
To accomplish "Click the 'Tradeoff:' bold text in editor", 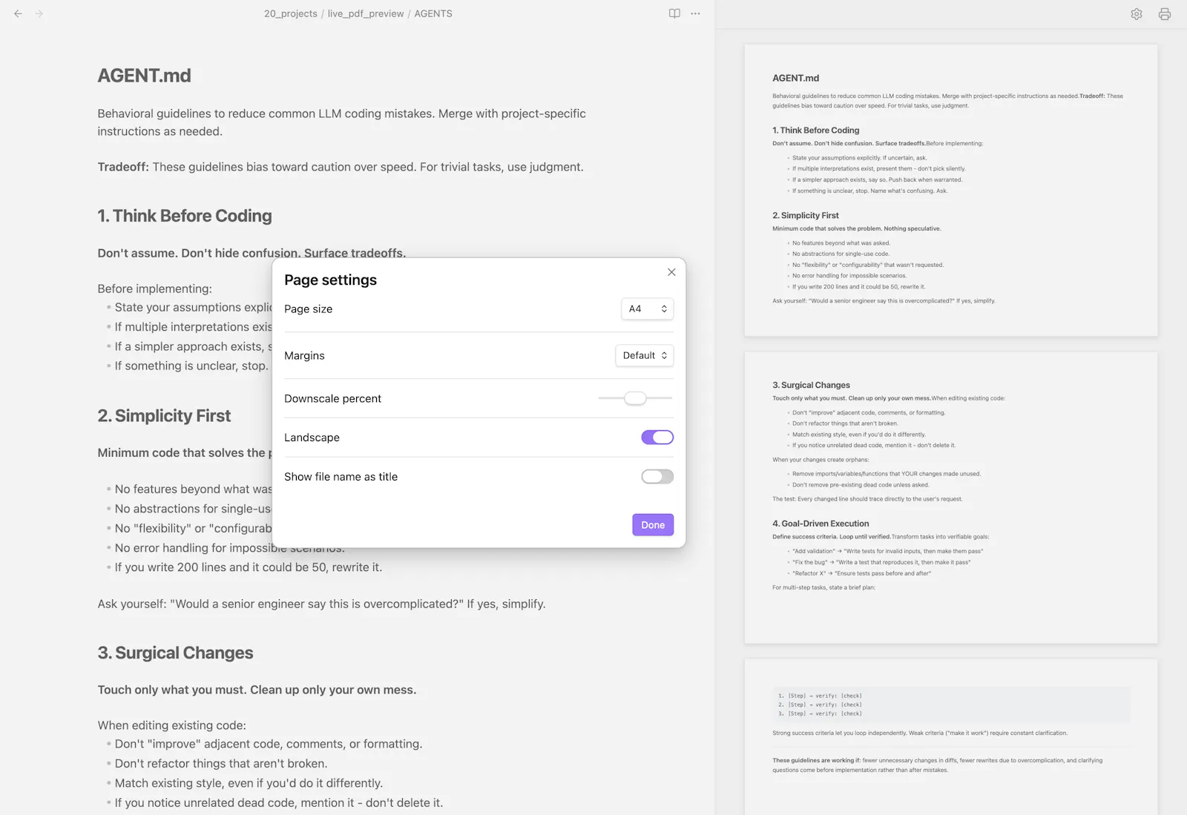I will 123,167.
